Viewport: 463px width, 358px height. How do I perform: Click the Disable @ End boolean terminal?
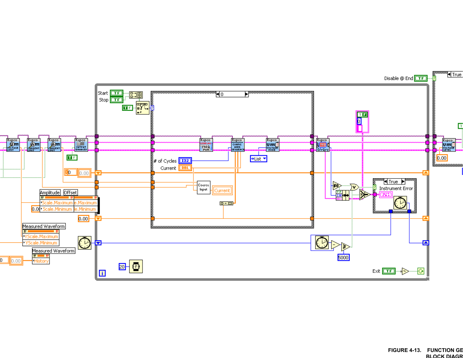click(421, 78)
